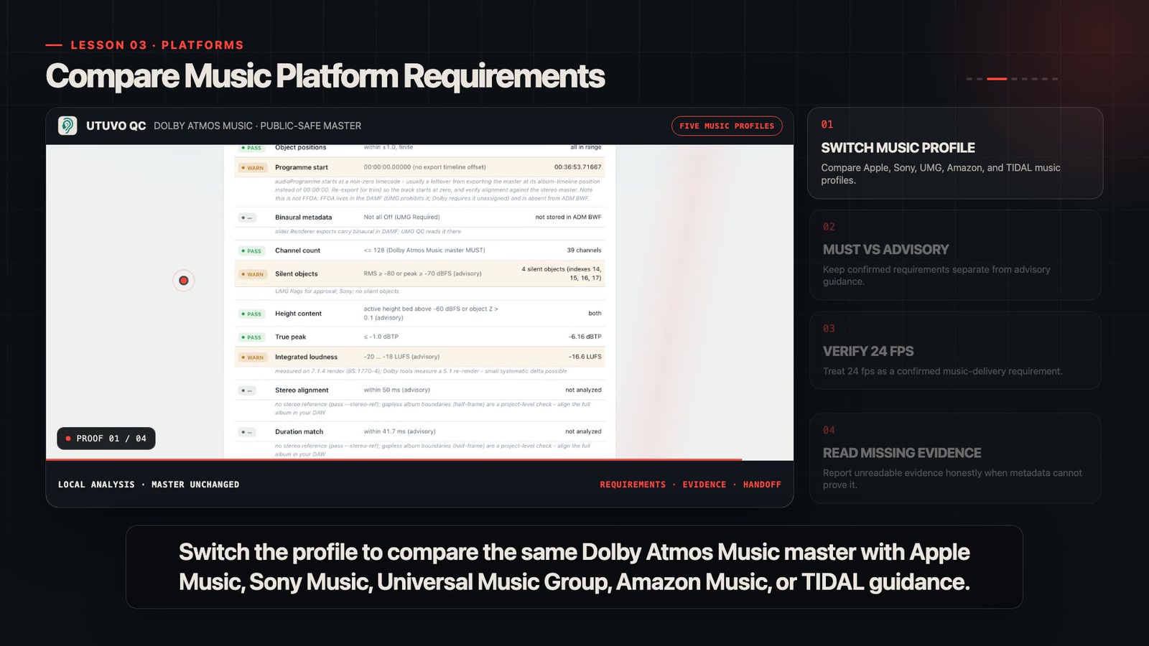
Task: Click the 'within 41.7 ms (advisory)' requirement
Action: click(x=399, y=432)
